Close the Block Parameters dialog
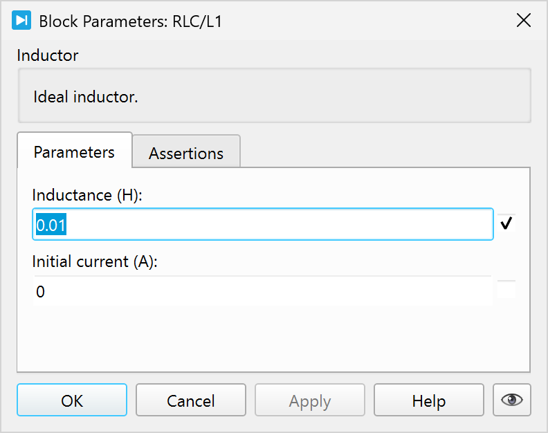 coord(524,21)
